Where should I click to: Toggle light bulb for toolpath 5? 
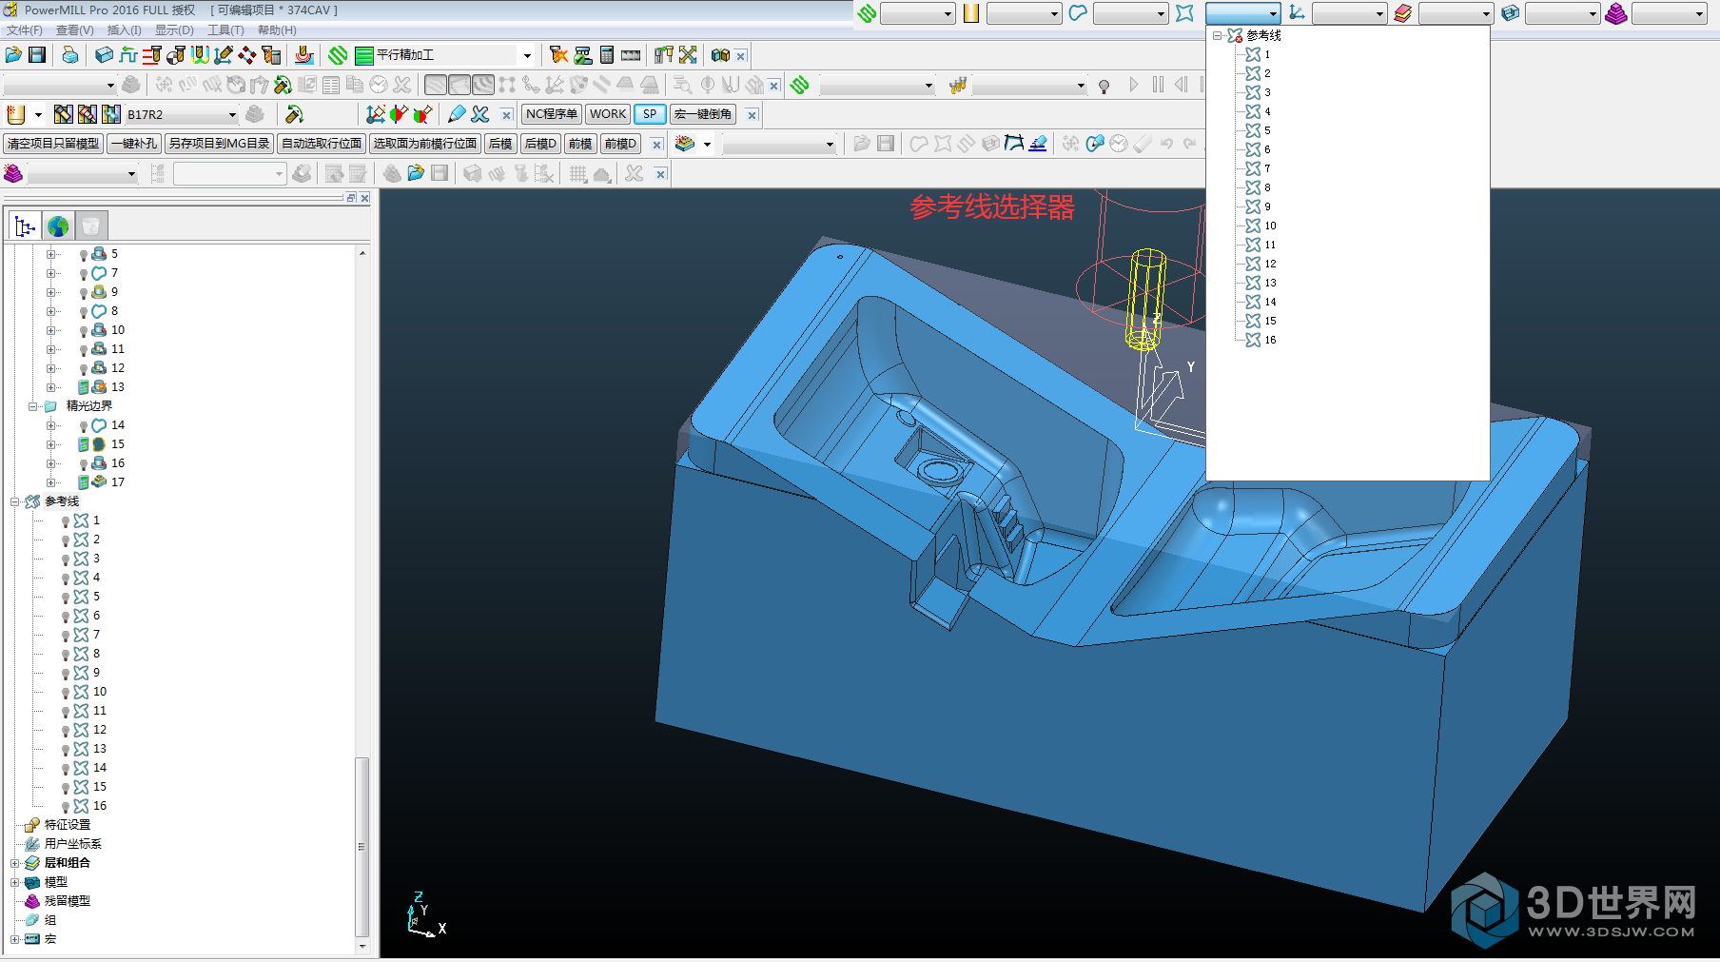83,255
